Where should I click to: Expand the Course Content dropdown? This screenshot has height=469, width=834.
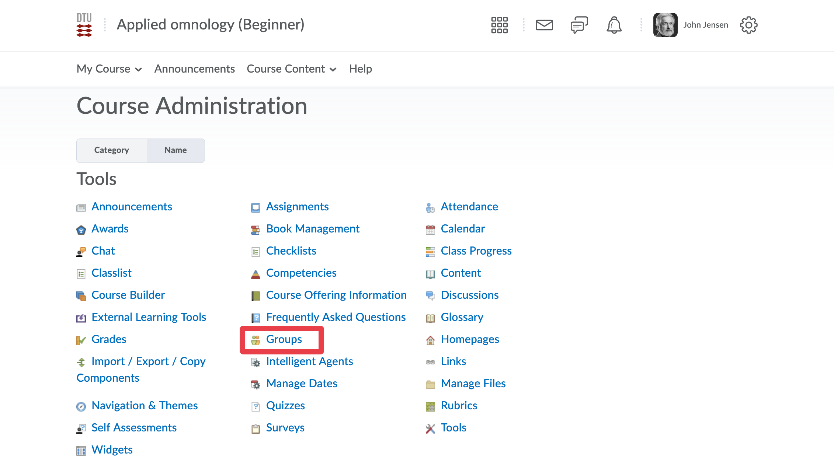(291, 69)
